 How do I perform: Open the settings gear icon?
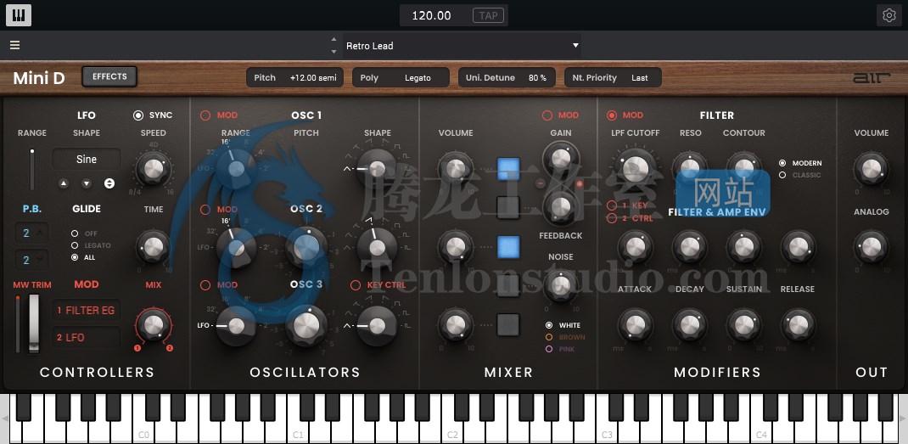coord(888,15)
